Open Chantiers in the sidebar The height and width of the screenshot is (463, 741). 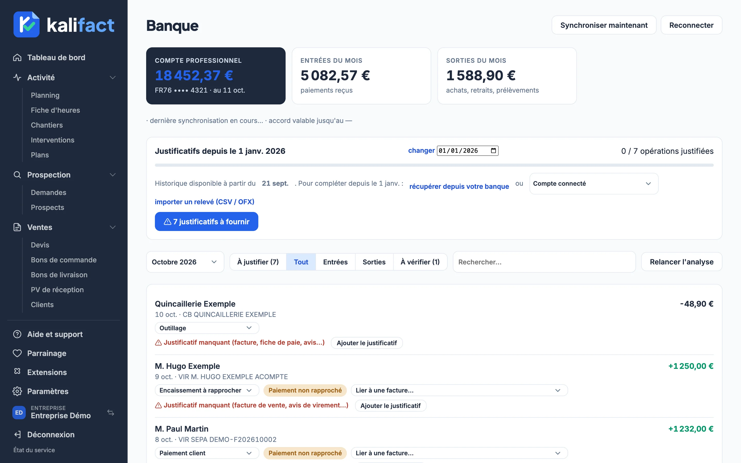(47, 125)
